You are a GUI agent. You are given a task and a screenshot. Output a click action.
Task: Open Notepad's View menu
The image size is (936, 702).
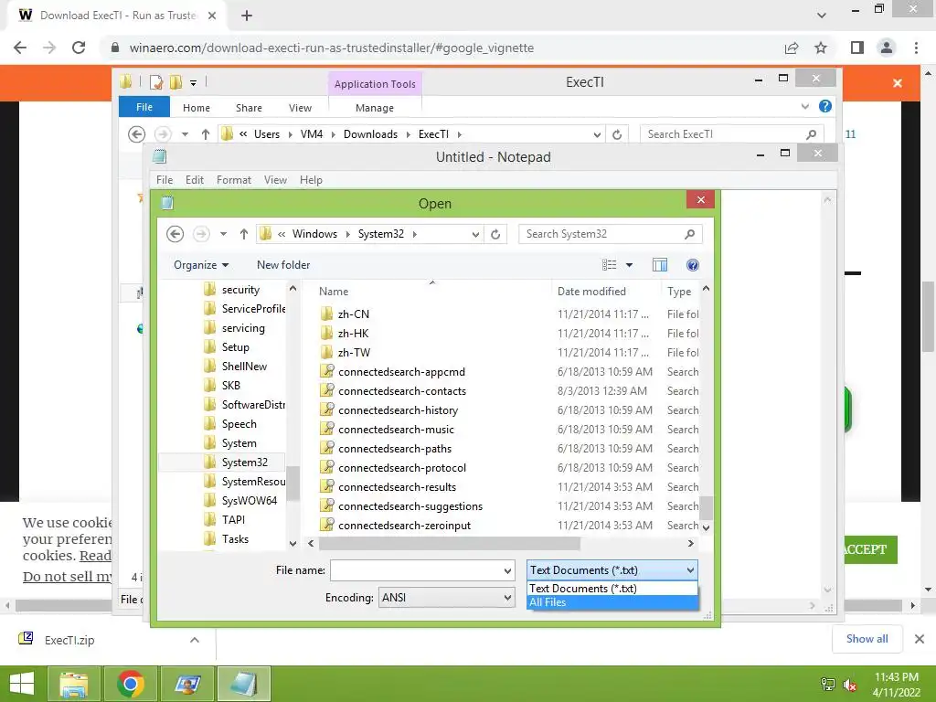[275, 180]
